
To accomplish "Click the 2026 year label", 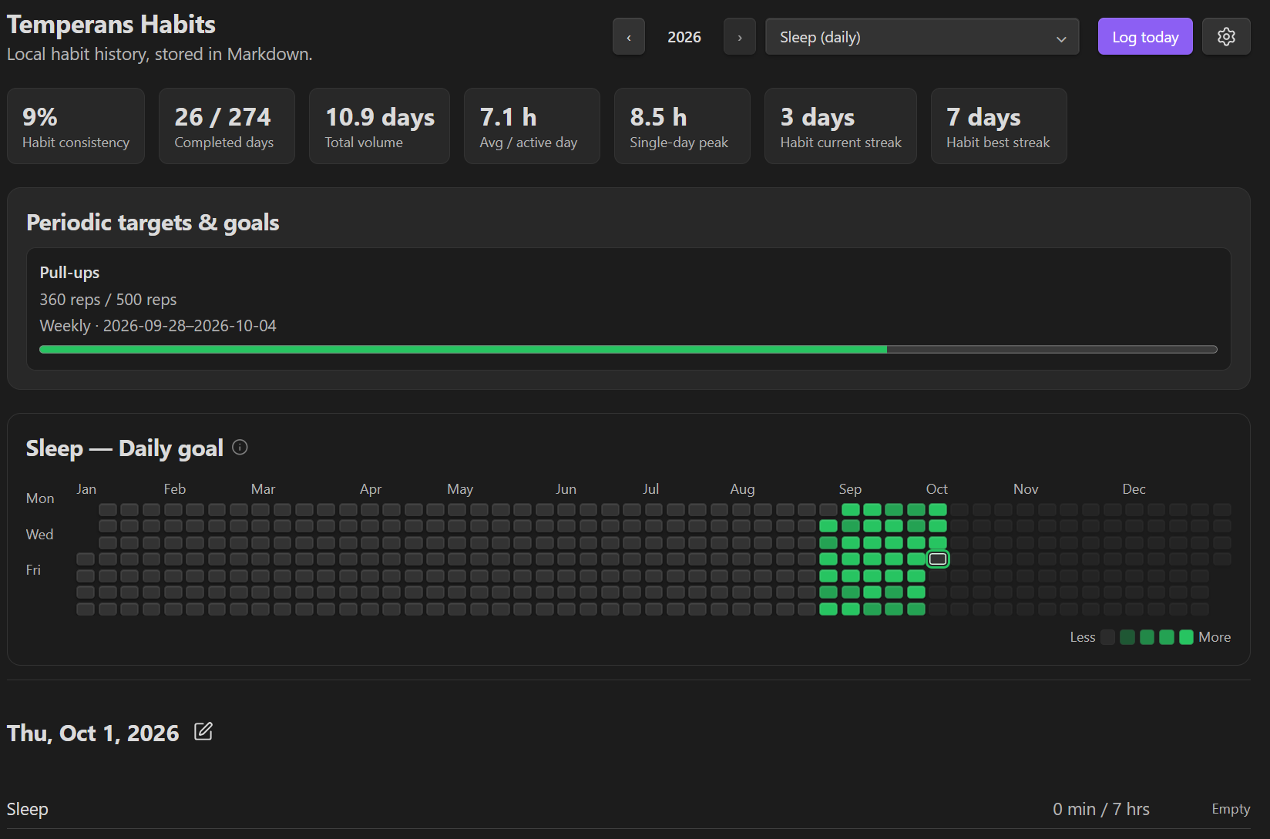I will point(684,37).
